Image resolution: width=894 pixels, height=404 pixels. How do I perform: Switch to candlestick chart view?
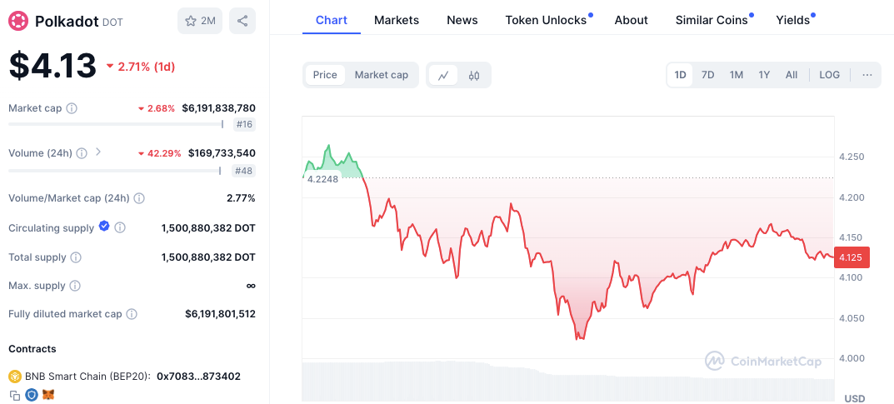point(474,75)
